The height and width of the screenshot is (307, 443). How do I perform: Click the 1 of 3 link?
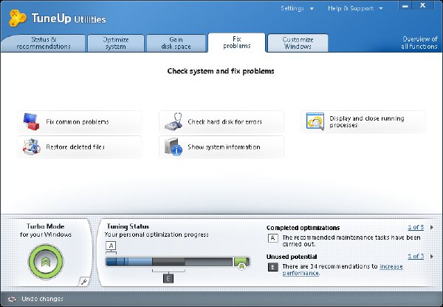pyautogui.click(x=416, y=257)
